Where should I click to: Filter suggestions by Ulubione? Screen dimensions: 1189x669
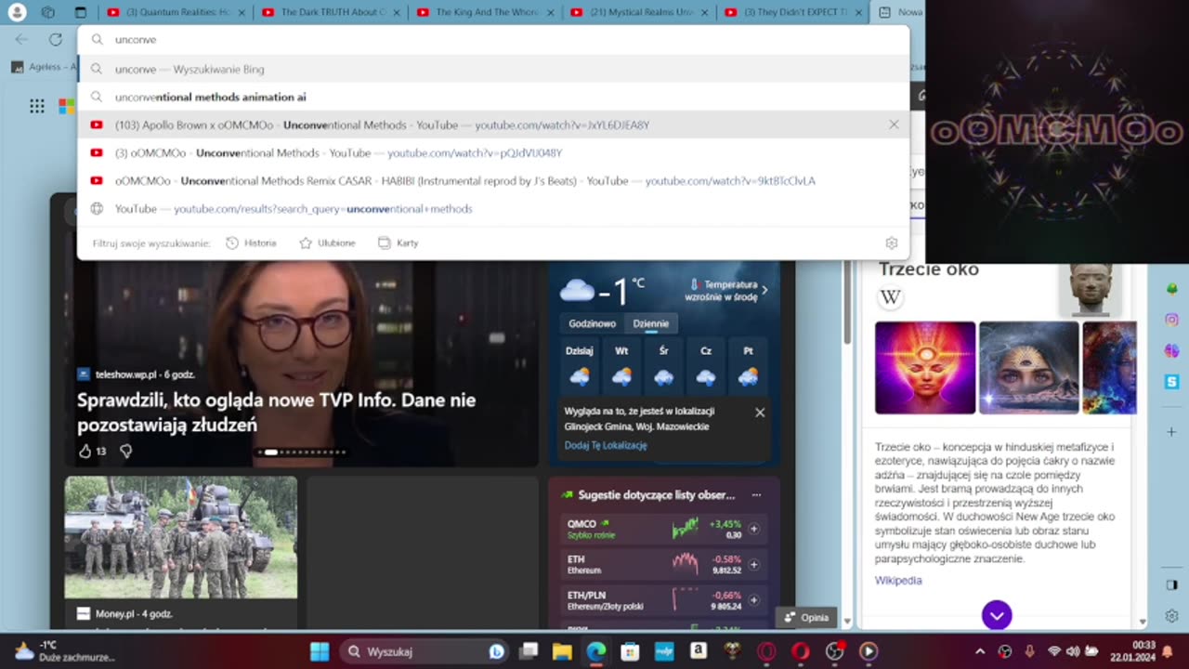tap(327, 243)
